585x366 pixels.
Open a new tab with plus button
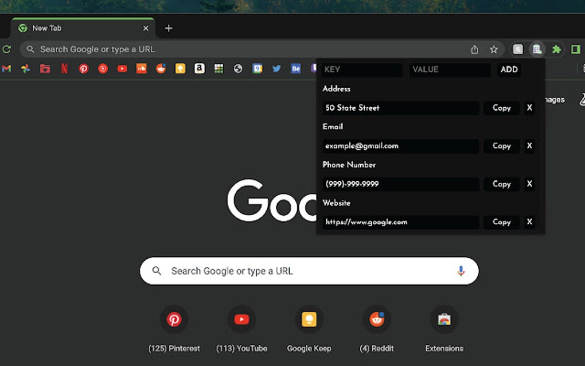click(169, 28)
